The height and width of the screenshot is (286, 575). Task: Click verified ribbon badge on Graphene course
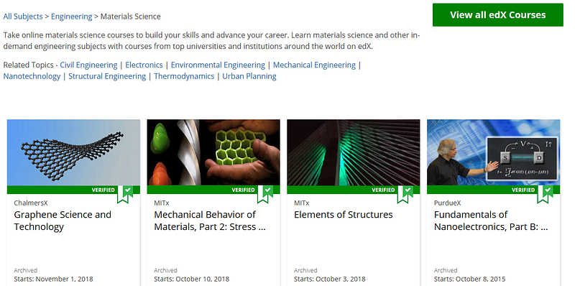[x=124, y=194]
